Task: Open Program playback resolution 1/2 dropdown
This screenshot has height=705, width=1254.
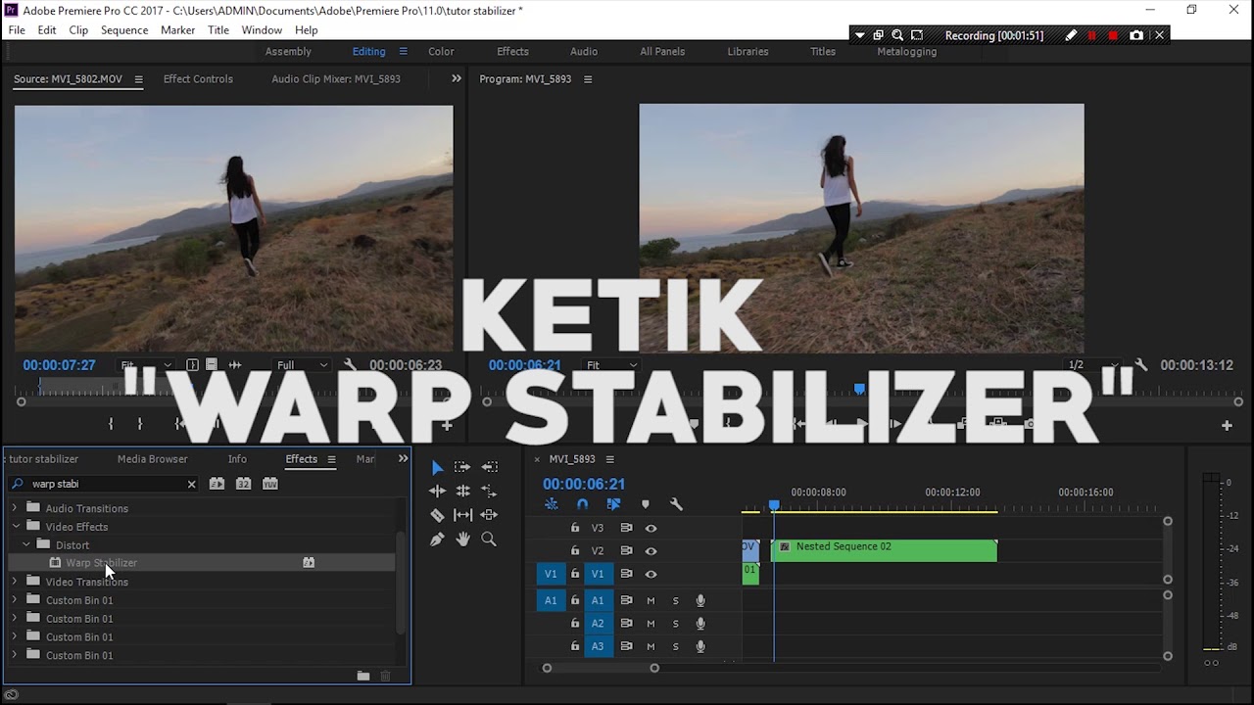Action: tap(1092, 365)
